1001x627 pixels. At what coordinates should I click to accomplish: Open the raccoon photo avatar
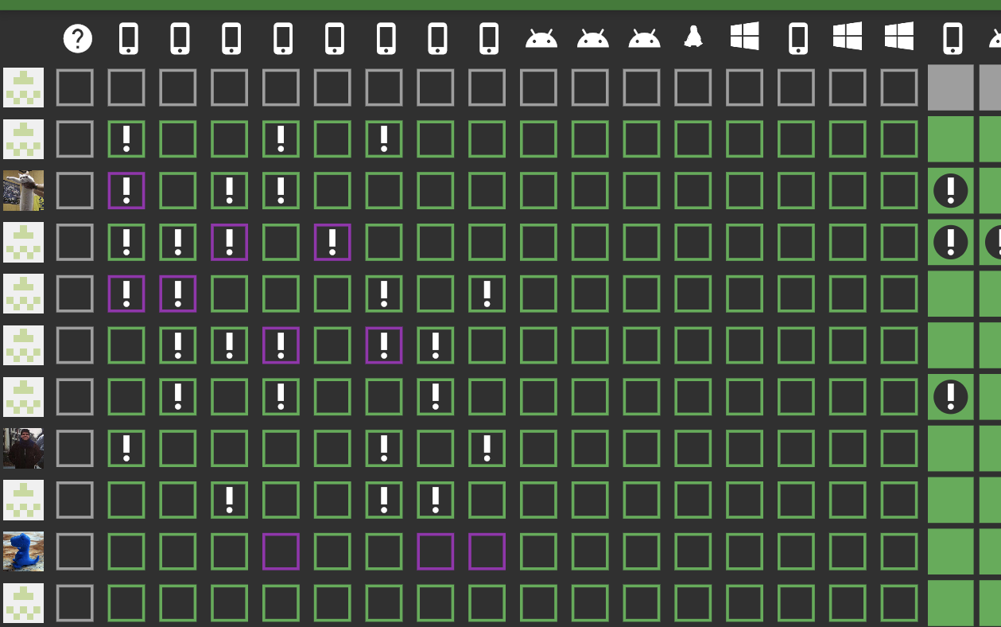[23, 190]
